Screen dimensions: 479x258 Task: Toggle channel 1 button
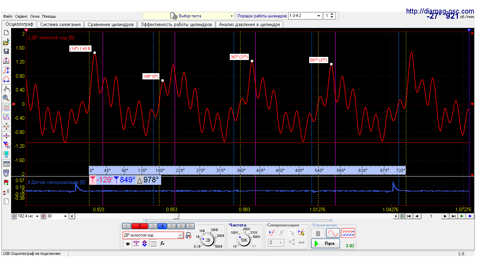[x=126, y=226]
